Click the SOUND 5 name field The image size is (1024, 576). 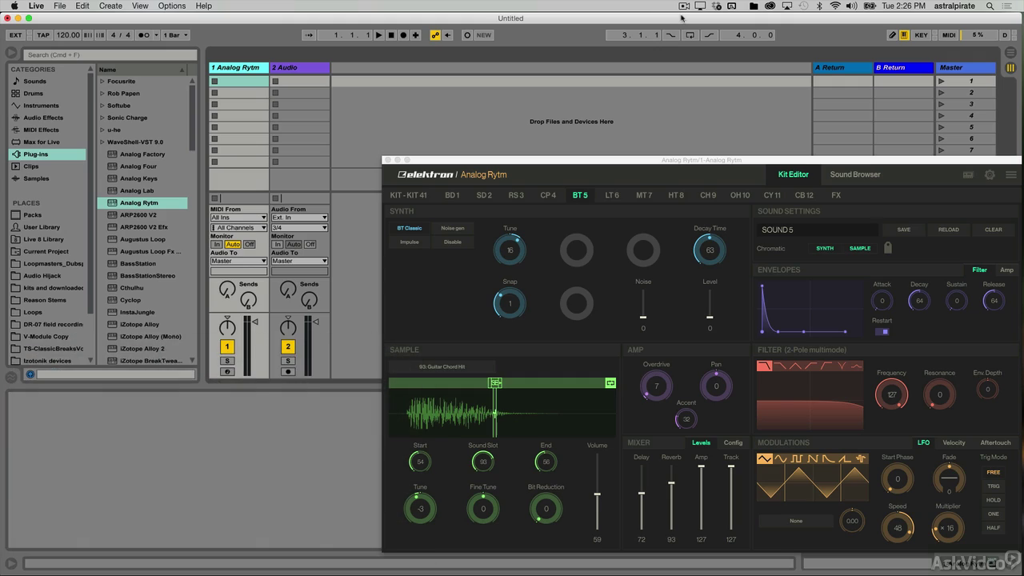817,230
